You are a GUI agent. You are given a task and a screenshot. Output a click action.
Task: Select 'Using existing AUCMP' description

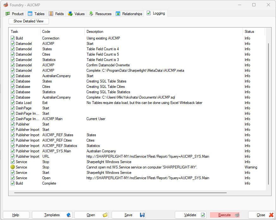tap(103, 38)
